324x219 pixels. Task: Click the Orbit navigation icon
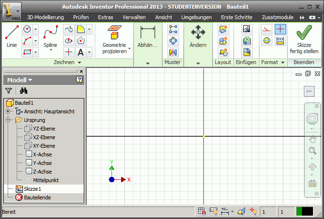pyautogui.click(x=313, y=167)
